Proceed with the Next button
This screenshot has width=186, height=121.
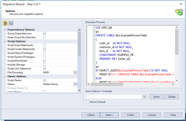pyautogui.click(x=109, y=115)
